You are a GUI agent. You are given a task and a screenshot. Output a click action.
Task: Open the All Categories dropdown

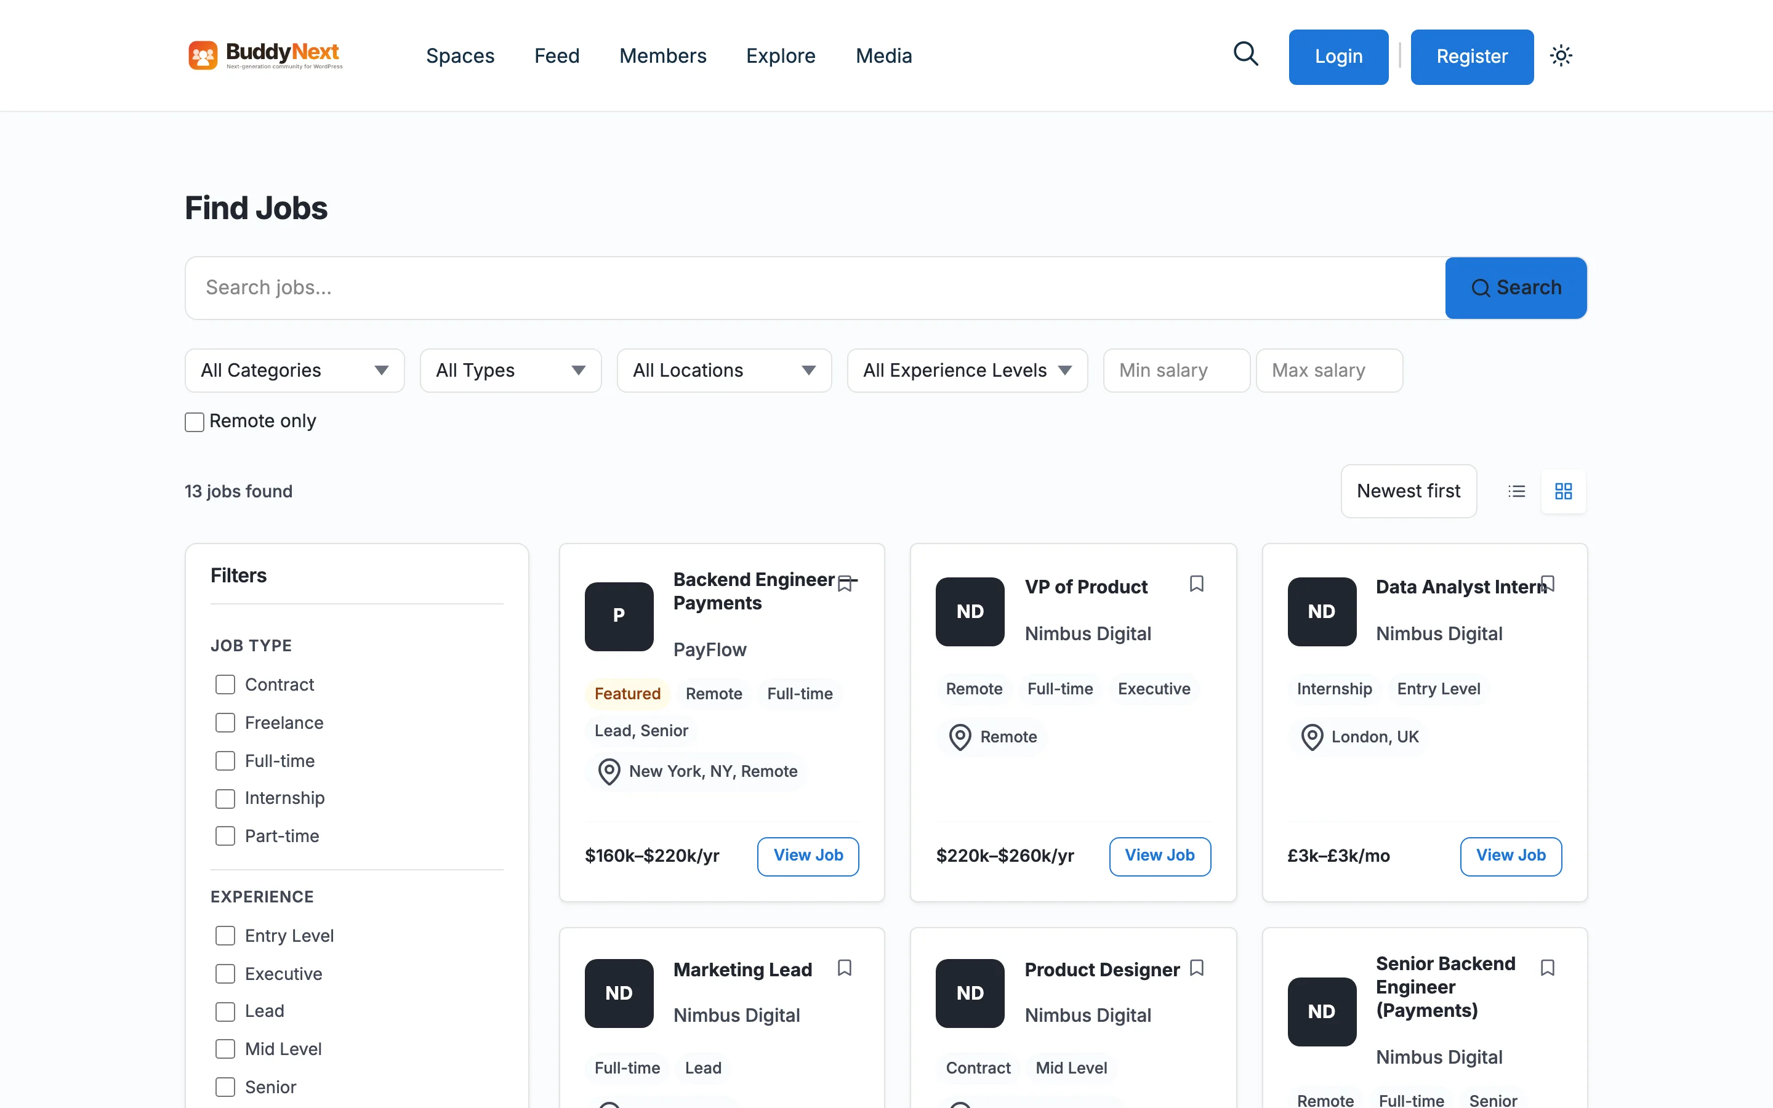point(294,370)
